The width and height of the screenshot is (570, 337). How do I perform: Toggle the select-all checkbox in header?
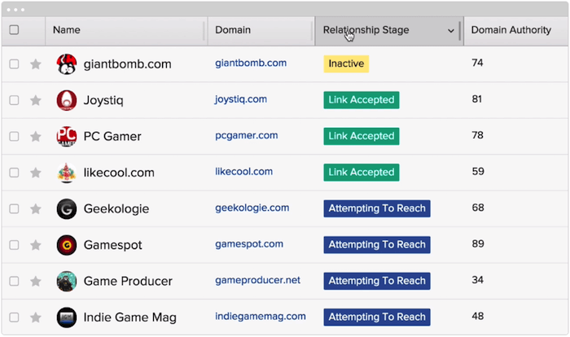point(14,30)
